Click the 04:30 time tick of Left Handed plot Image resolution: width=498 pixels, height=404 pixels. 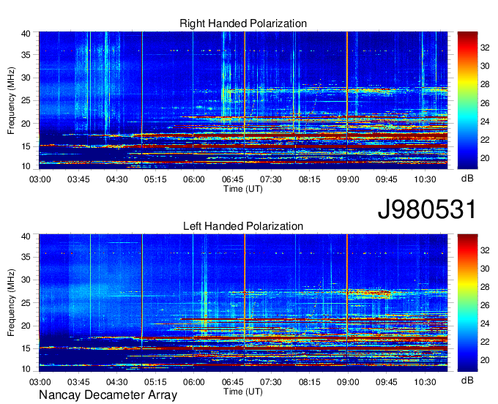(117, 382)
